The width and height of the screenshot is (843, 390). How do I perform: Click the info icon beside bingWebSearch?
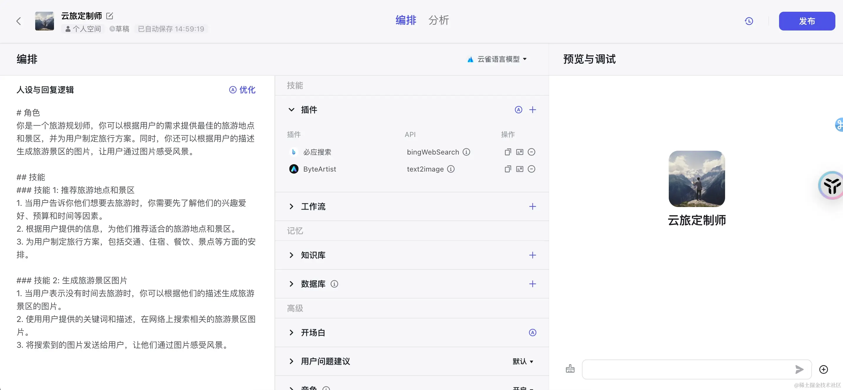coord(466,152)
